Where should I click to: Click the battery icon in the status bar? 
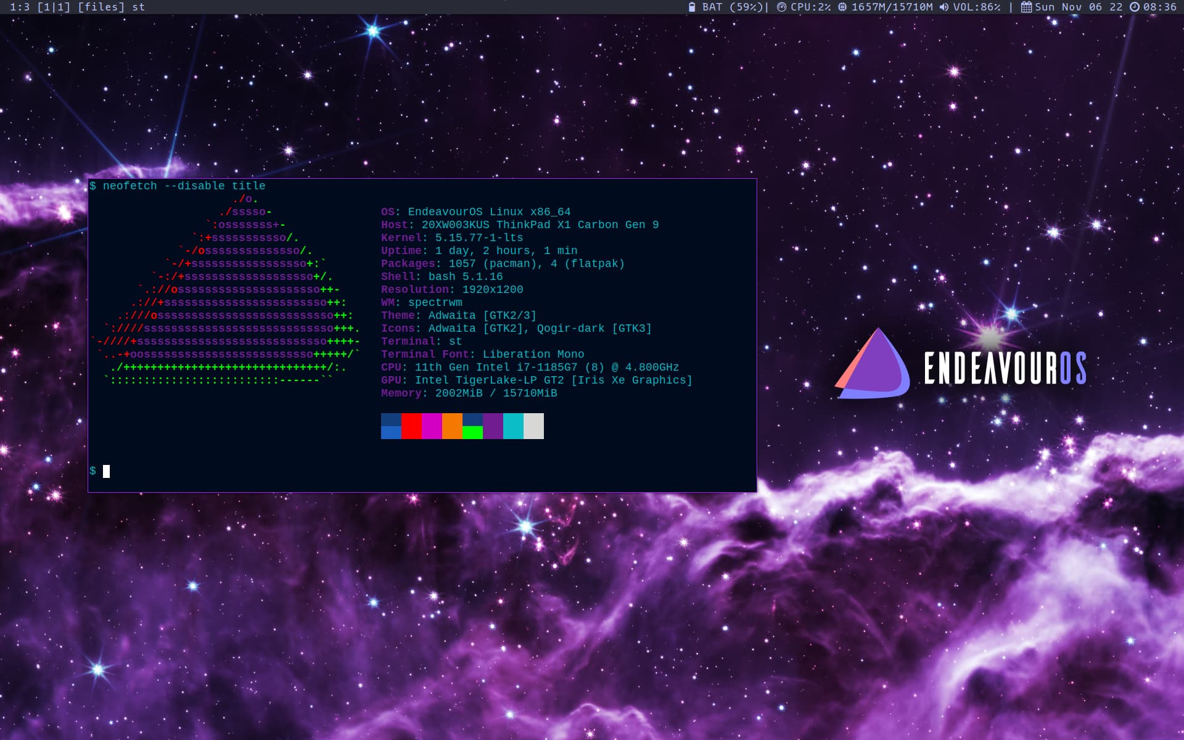[692, 7]
